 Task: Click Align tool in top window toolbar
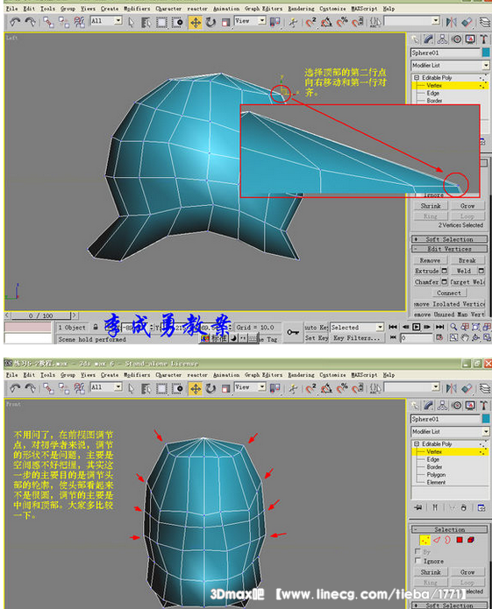[467, 22]
